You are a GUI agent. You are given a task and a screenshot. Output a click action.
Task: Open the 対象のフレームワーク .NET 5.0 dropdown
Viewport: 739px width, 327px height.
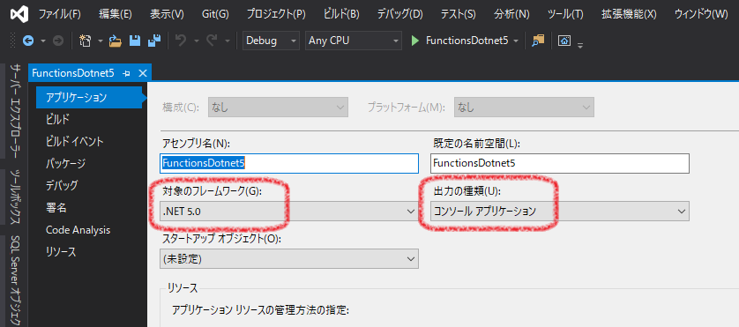pyautogui.click(x=289, y=212)
